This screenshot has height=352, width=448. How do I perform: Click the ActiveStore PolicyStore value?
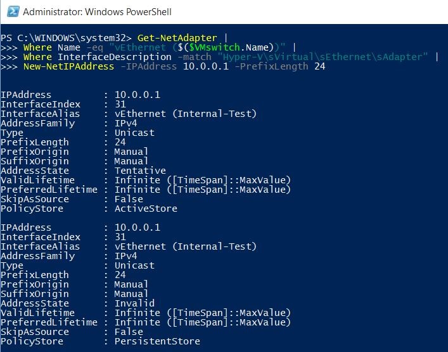[146, 209]
